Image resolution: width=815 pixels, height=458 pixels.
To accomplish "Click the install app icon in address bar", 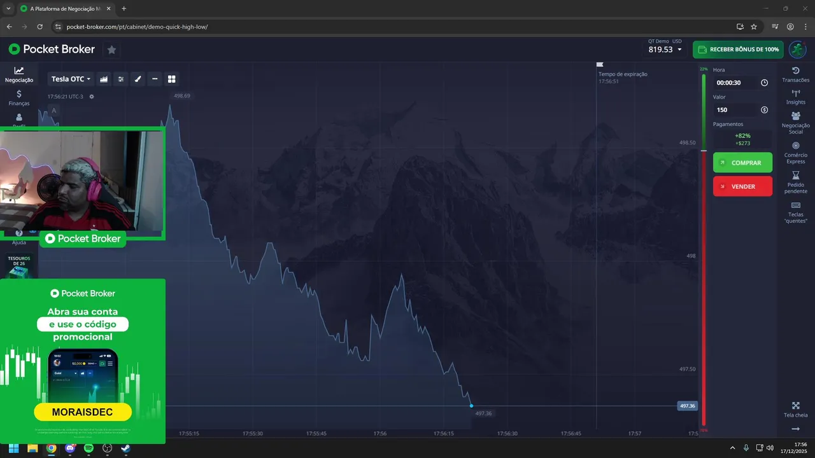I will pos(740,27).
